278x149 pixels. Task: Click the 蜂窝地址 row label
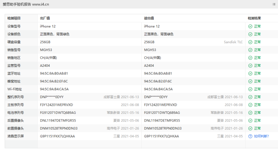click(14, 81)
